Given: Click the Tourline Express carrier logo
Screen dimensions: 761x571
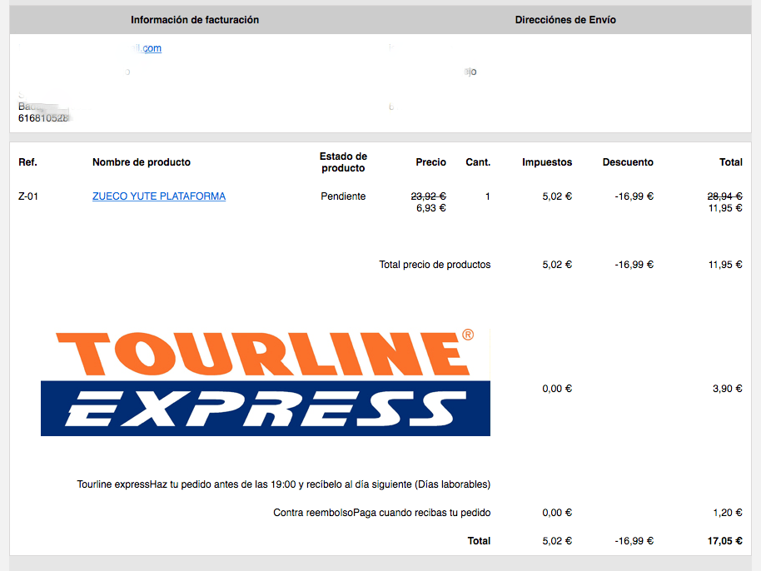Looking at the screenshot, I should click(266, 382).
